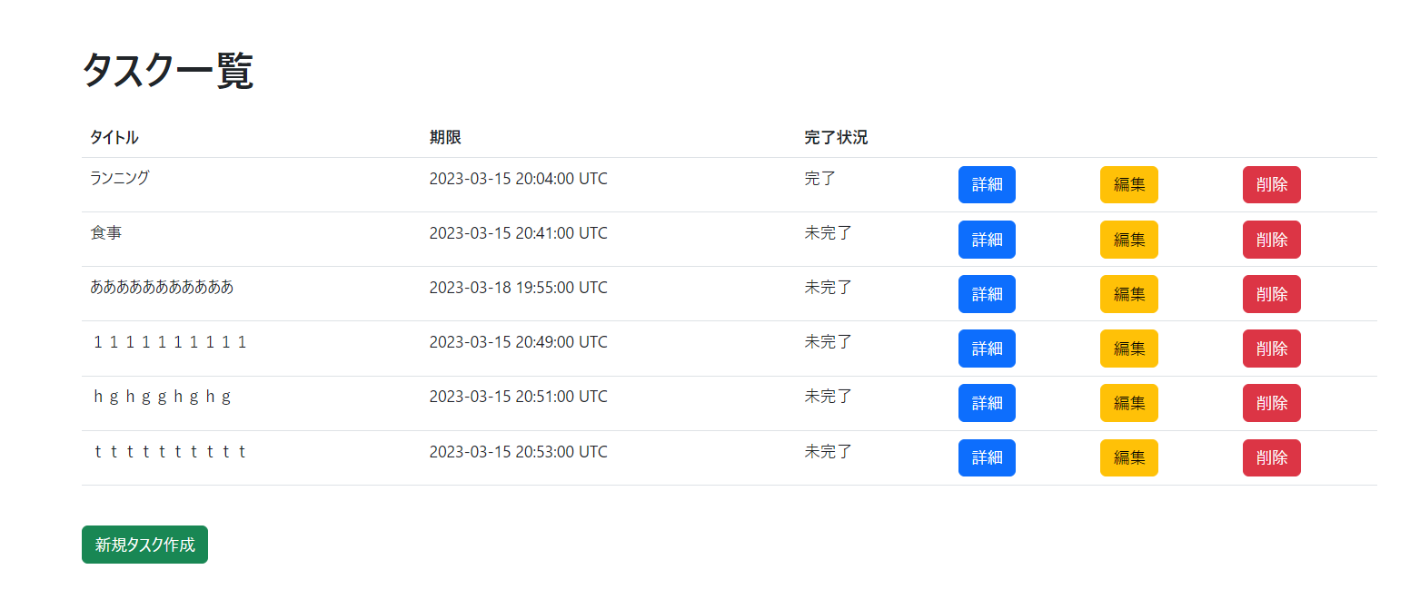Open details for the hghgghghg task
The image size is (1410, 609).
tap(987, 402)
